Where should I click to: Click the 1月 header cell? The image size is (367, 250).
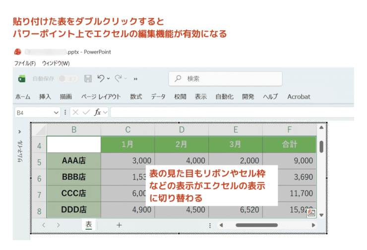[128, 145]
